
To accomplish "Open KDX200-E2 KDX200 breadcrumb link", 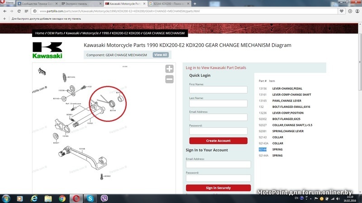I will 126,33.
